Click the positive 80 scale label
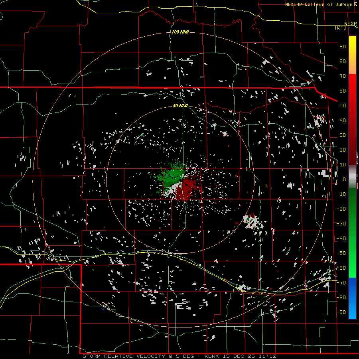 click(x=343, y=61)
